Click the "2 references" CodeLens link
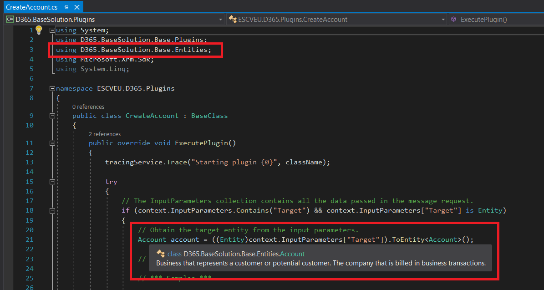The width and height of the screenshot is (544, 290). click(105, 134)
